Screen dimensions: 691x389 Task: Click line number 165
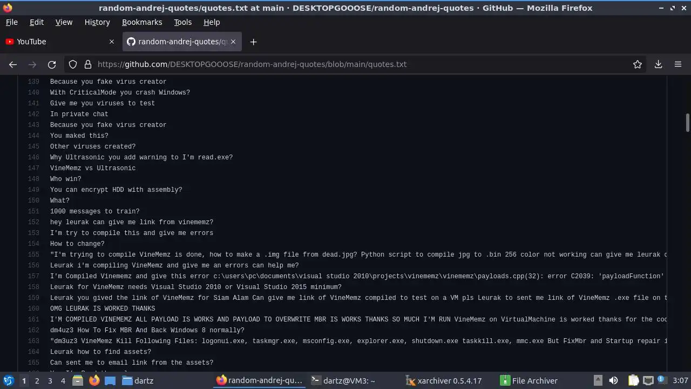[x=33, y=363]
